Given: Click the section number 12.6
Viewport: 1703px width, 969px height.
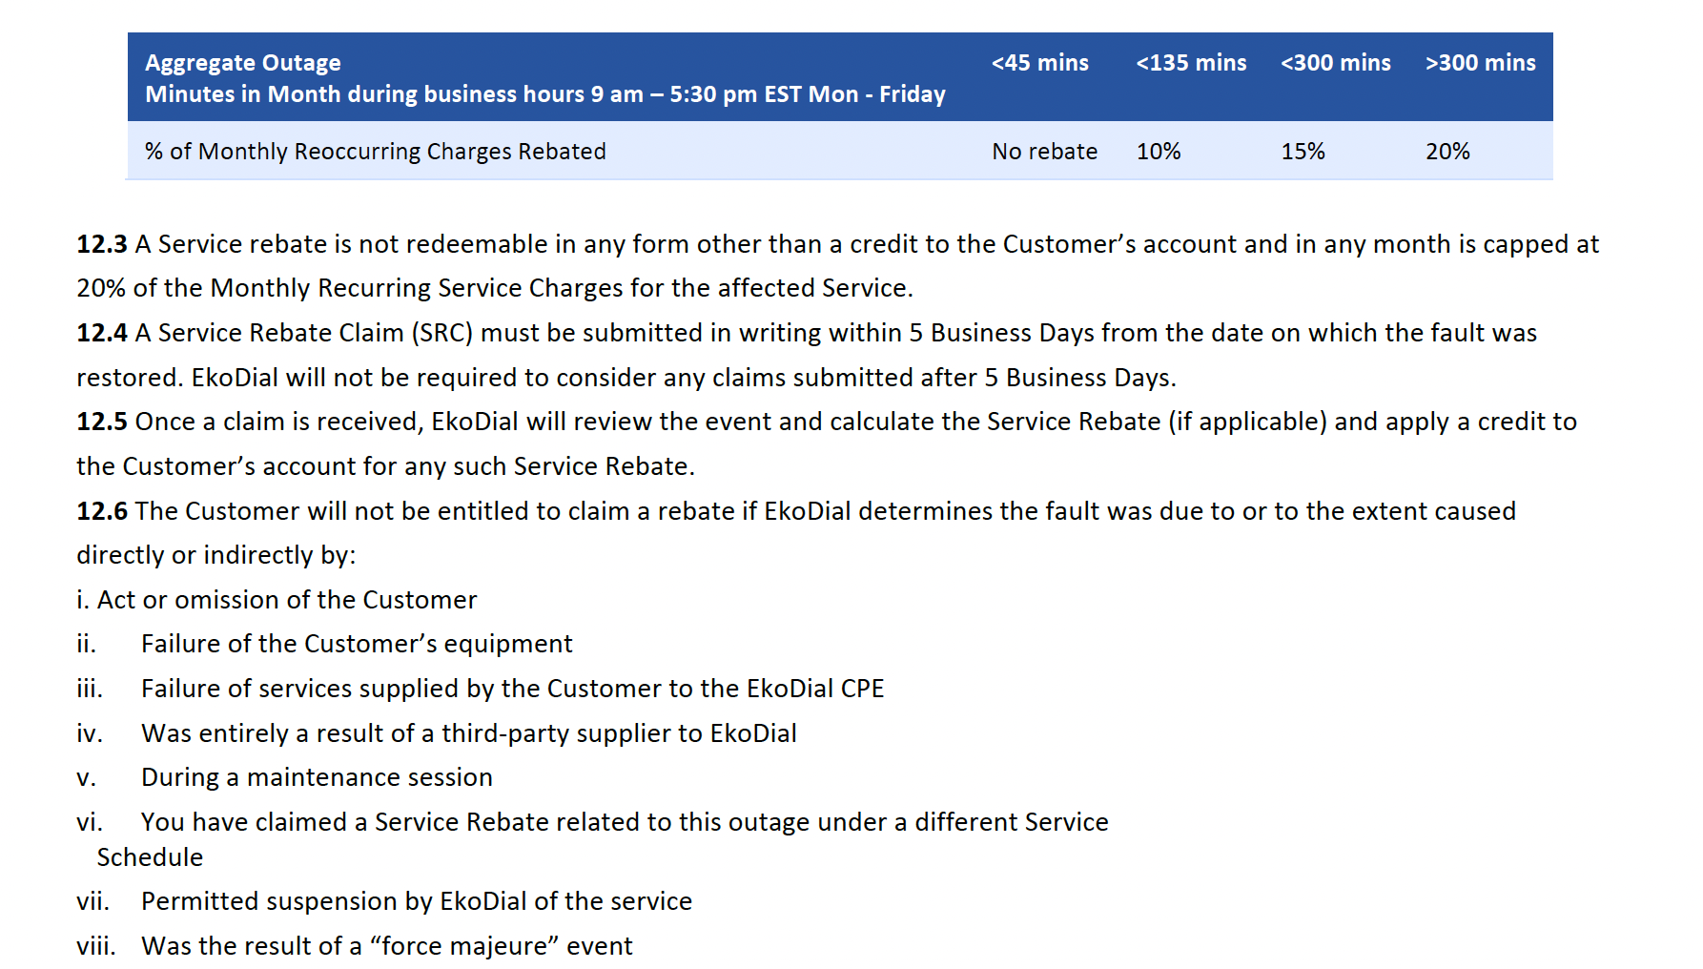Looking at the screenshot, I should click(x=101, y=511).
